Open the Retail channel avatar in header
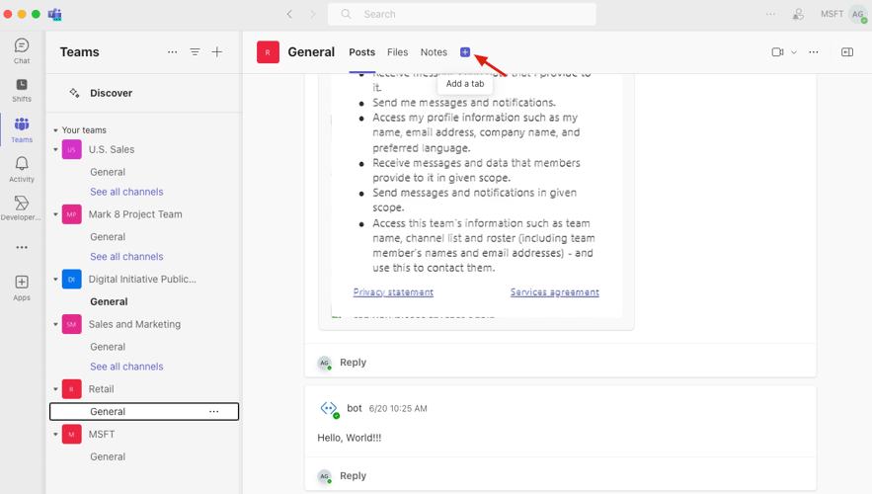The width and height of the screenshot is (872, 494). coord(268,52)
